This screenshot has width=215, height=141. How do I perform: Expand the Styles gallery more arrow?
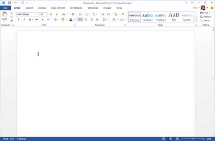[x=195, y=20]
